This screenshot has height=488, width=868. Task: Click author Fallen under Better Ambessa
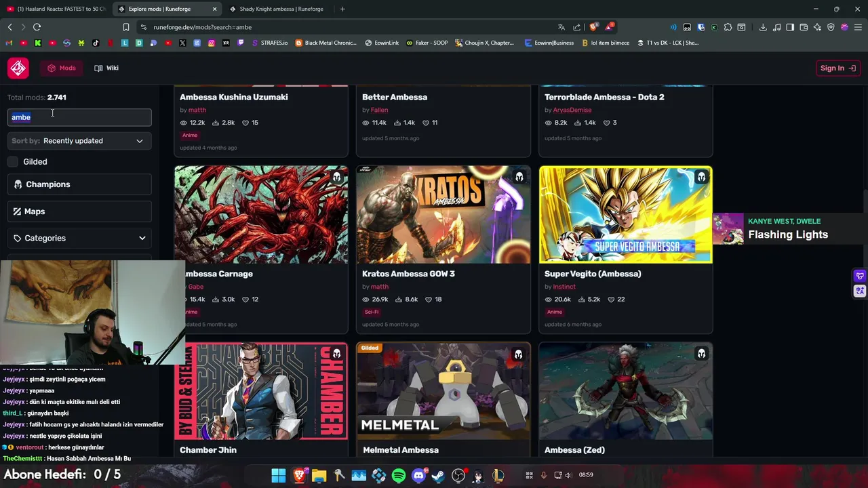[380, 110]
